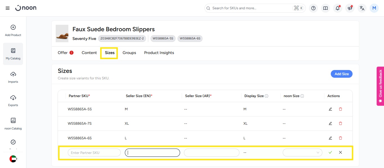384x168 pixels.
Task: Click the slippers product thumbnail
Action: click(62, 33)
